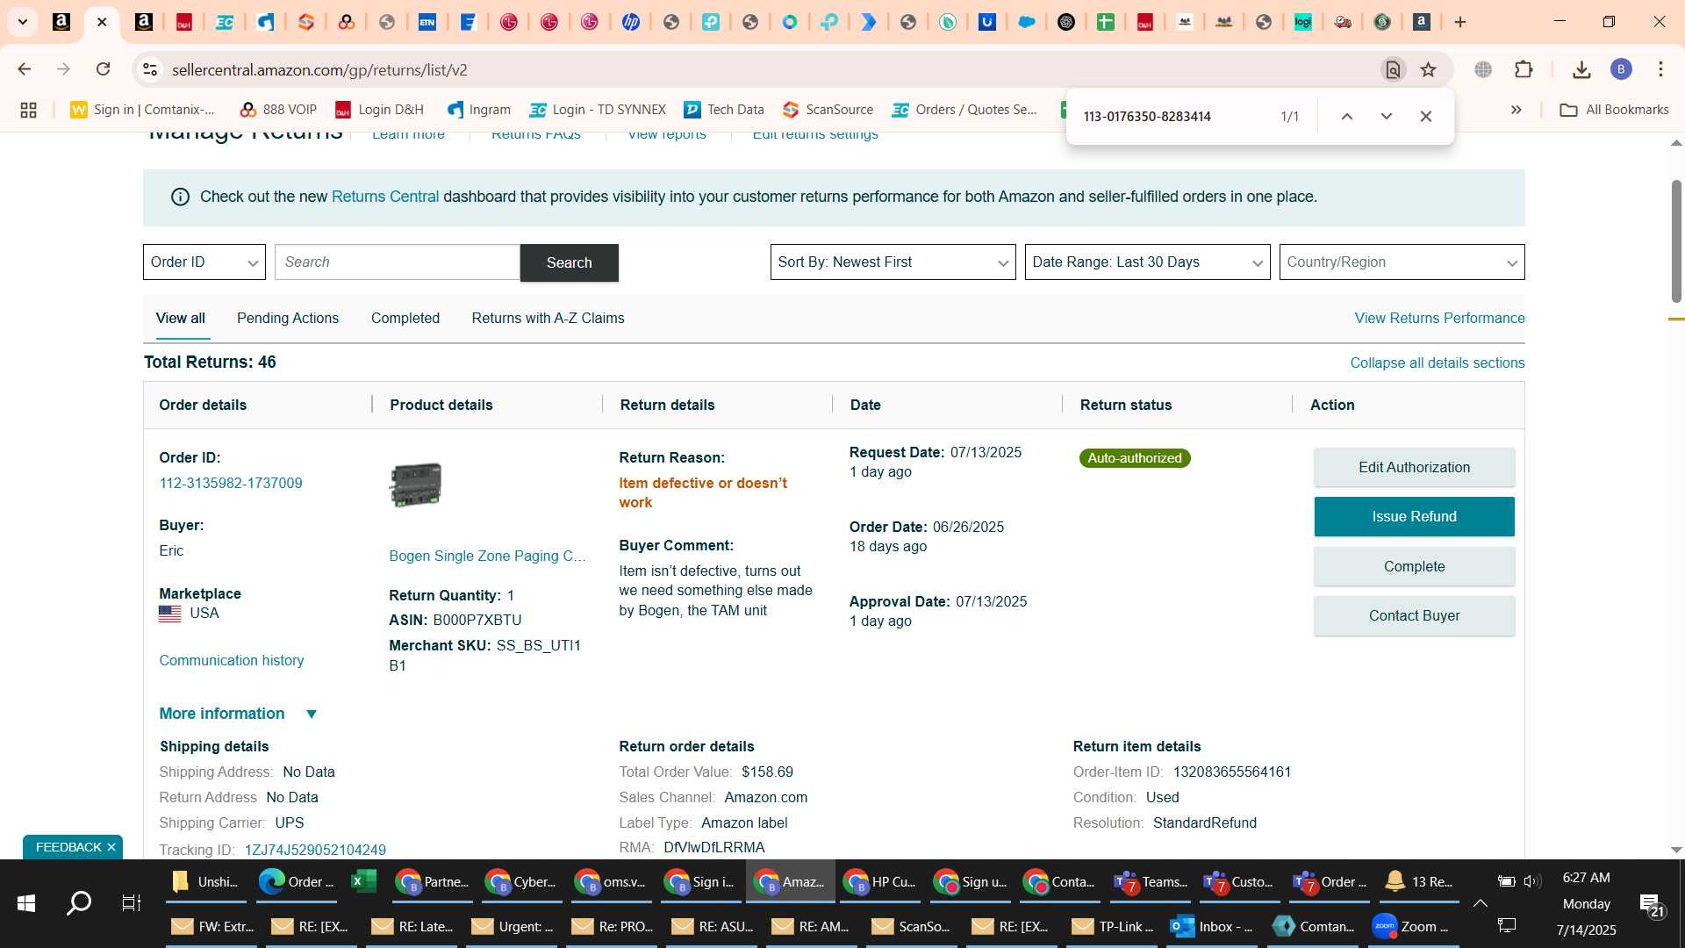Click the Bogen paging product thumbnail
Viewport: 1685px width, 948px height.
[x=415, y=485]
